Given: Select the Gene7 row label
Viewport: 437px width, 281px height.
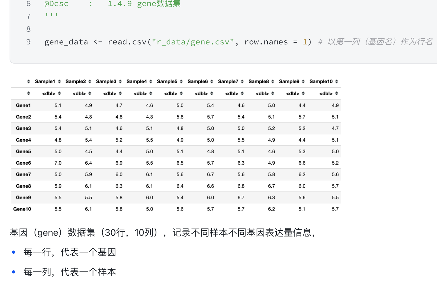Looking at the screenshot, I should 23,174.
